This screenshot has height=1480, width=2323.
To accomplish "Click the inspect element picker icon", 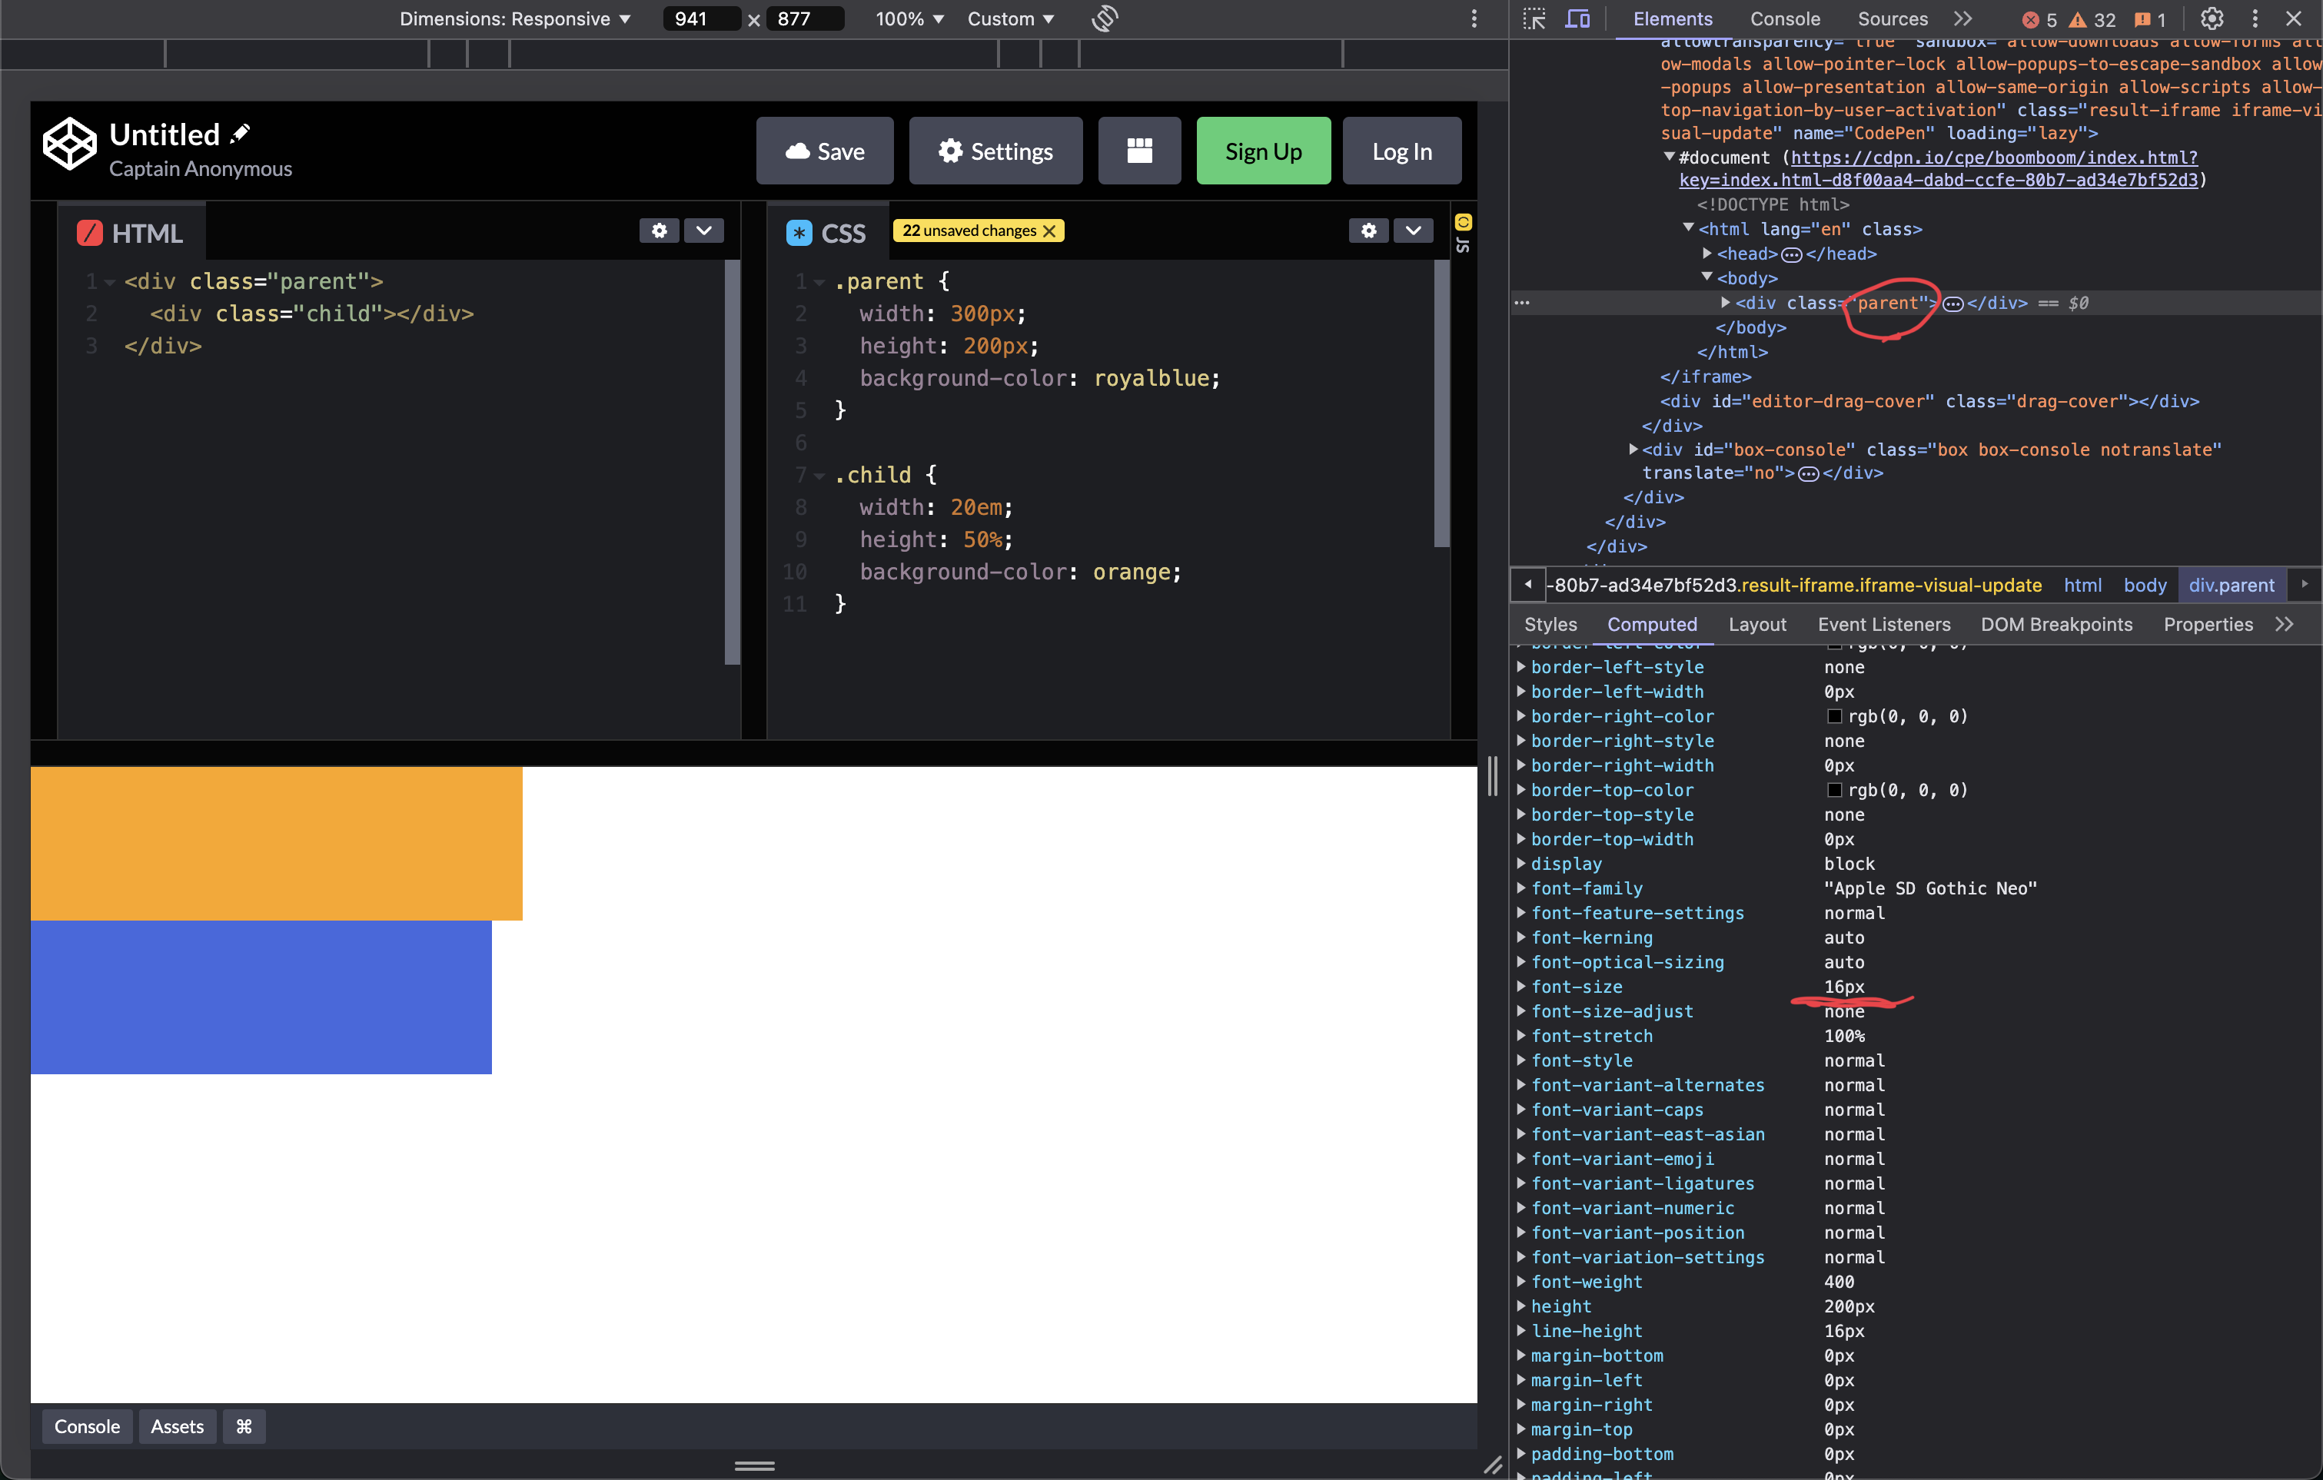I will point(1534,18).
